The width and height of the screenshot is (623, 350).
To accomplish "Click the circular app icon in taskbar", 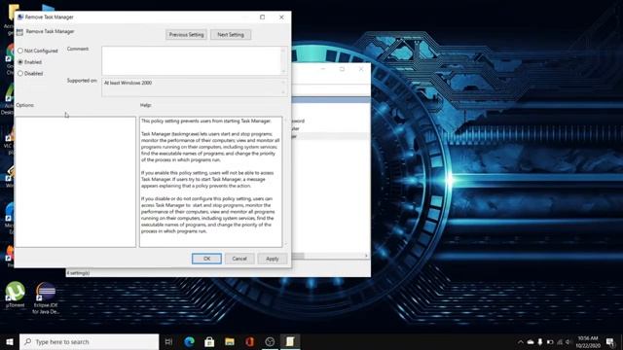I will [x=270, y=341].
